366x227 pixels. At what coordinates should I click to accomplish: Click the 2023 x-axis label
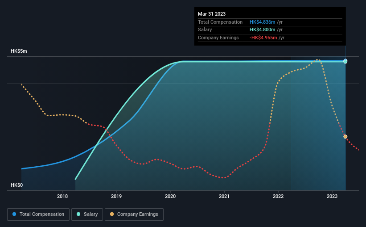click(332, 196)
